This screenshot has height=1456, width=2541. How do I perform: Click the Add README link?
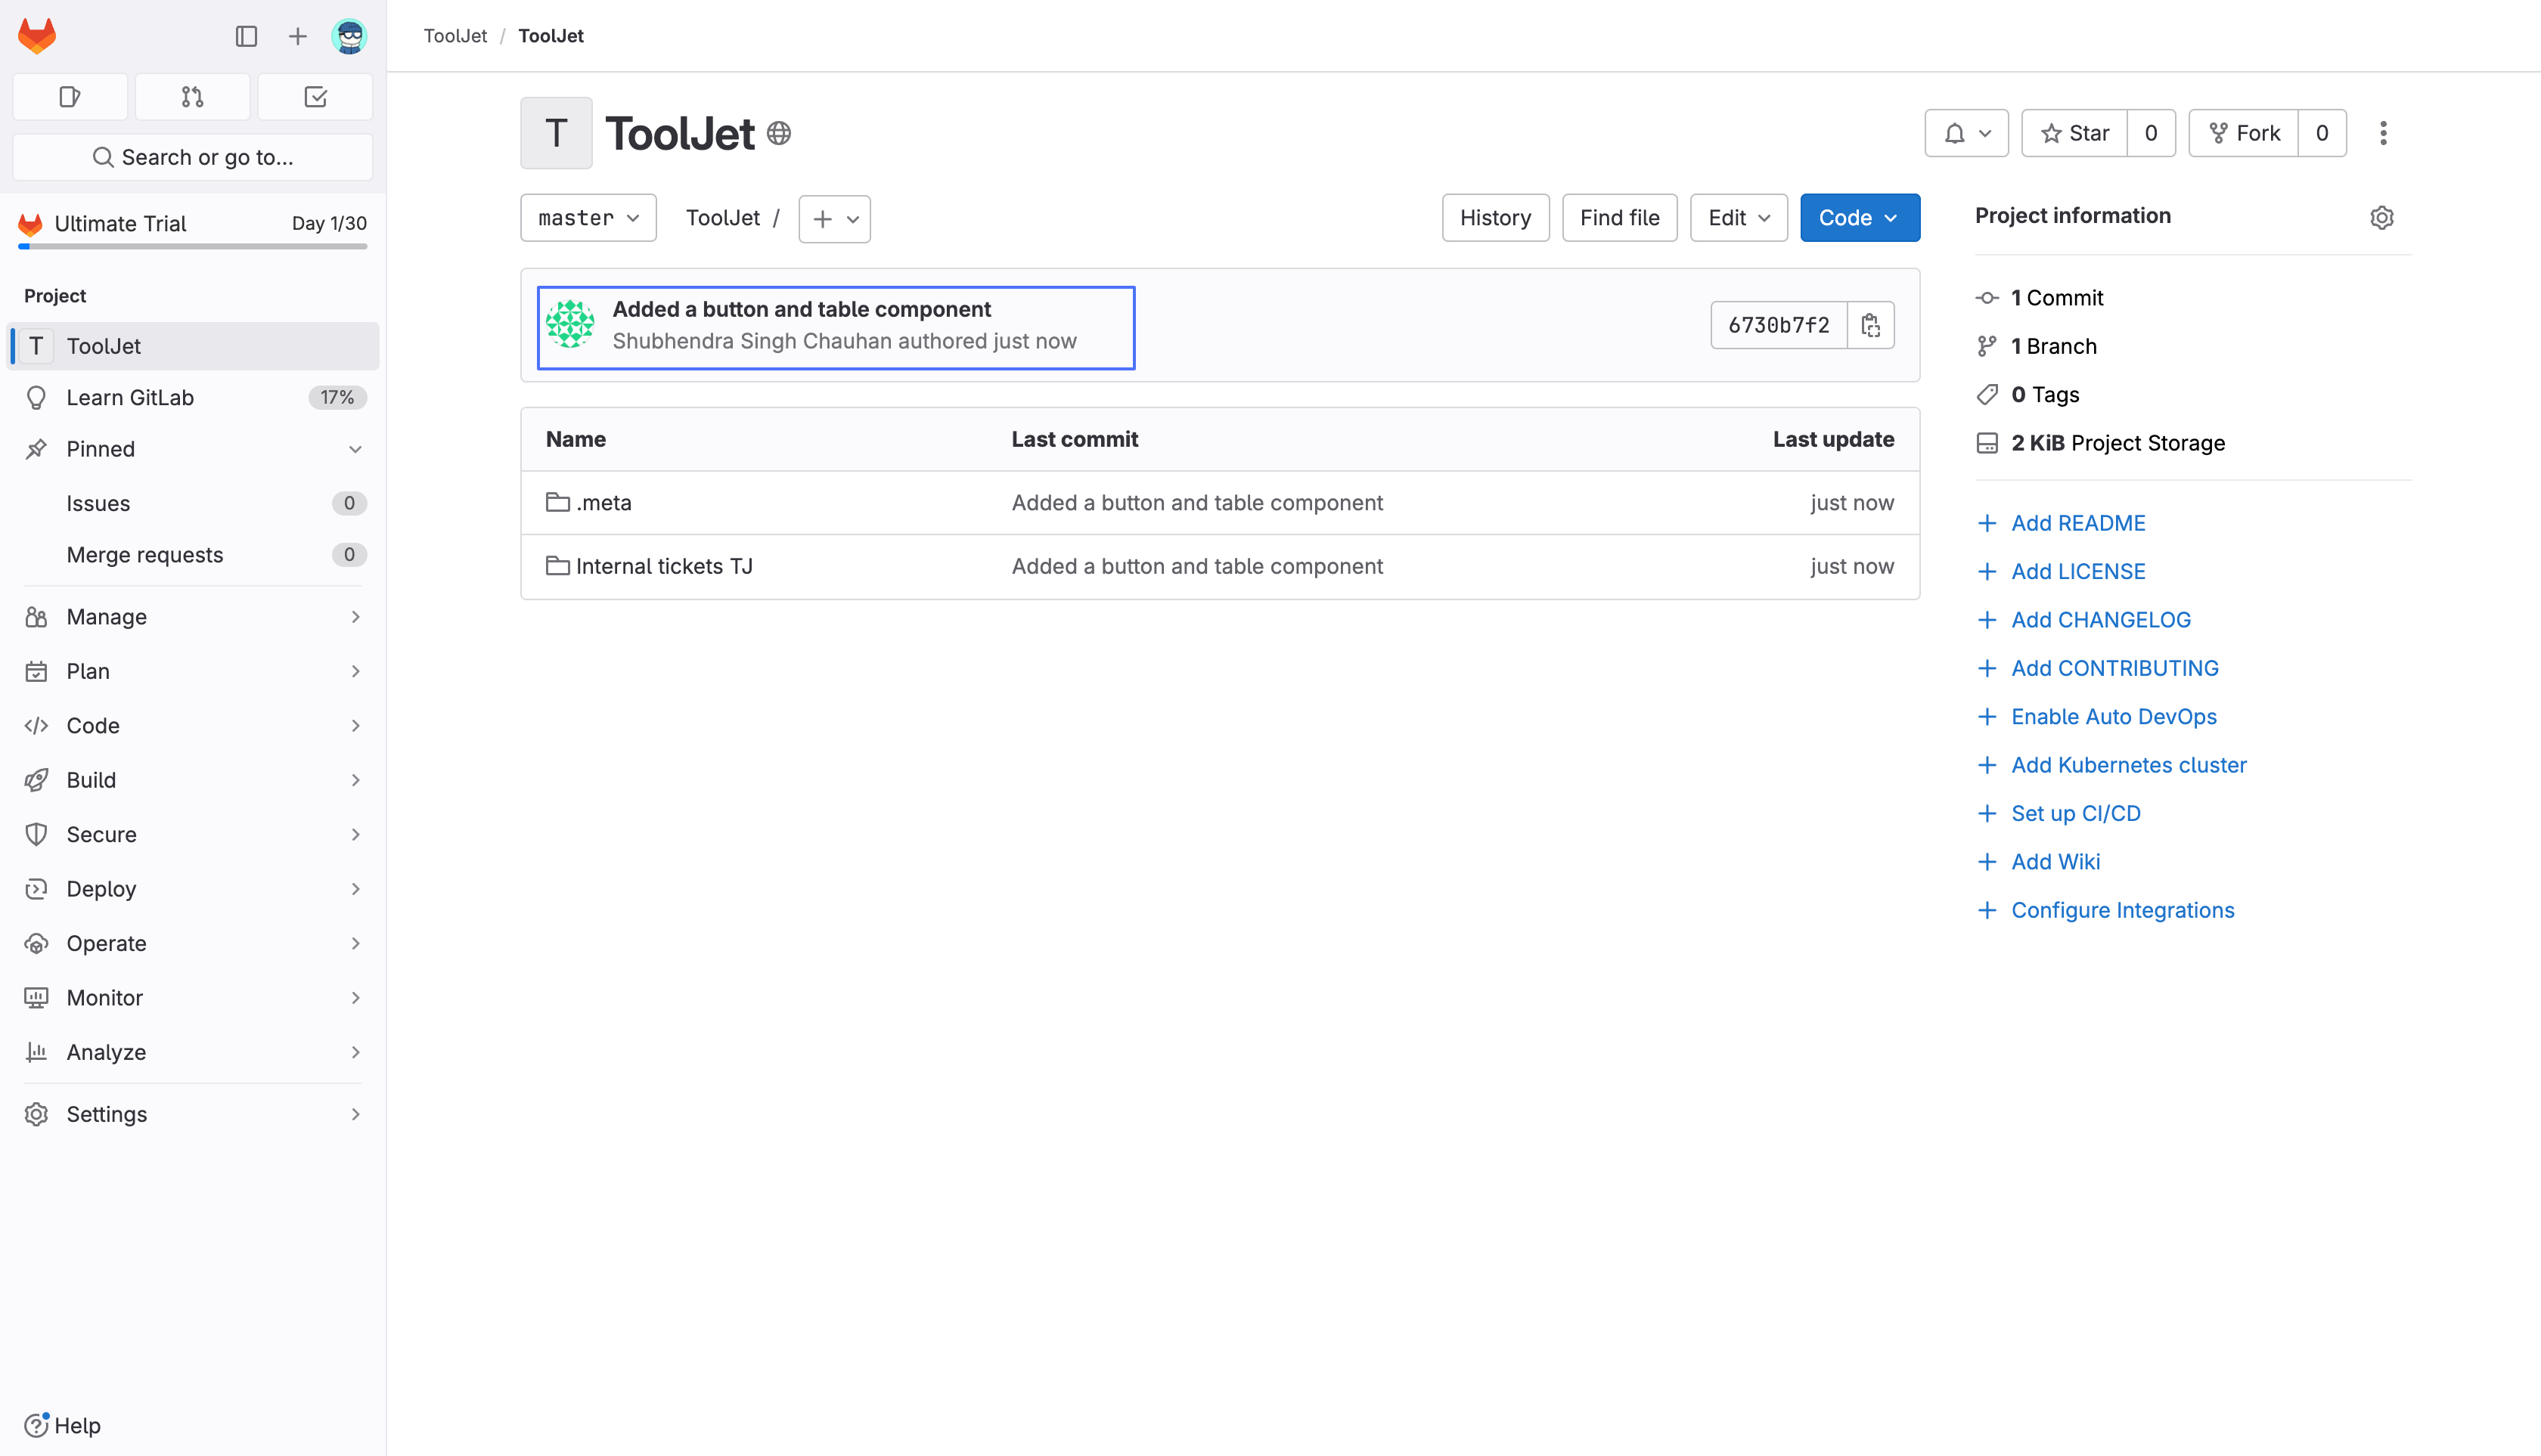tap(2078, 523)
